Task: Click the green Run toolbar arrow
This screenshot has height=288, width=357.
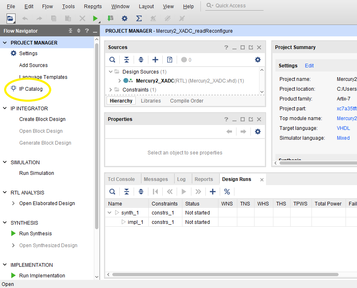Action: [x=96, y=18]
